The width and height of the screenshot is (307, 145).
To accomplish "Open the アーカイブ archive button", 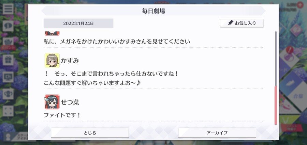I will (217, 133).
